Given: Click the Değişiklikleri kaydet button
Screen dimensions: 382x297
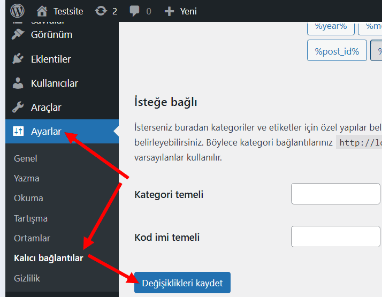Looking at the screenshot, I should tap(182, 283).
